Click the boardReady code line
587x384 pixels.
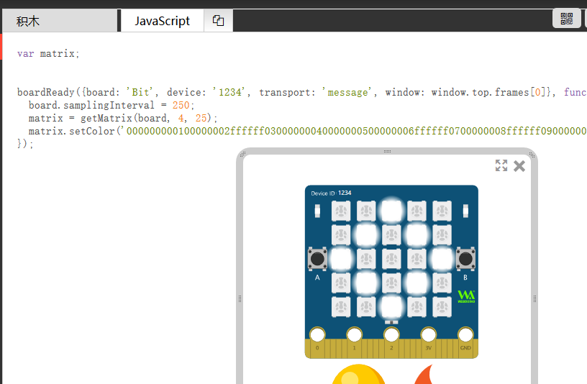(301, 92)
